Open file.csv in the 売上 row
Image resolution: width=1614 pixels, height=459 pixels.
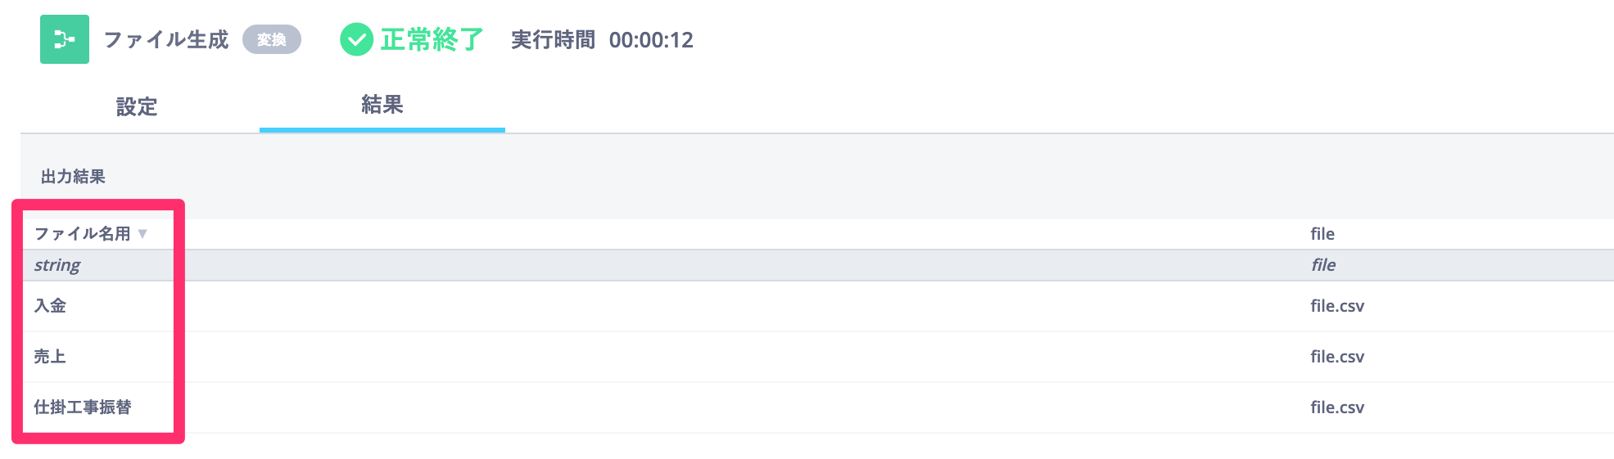click(1336, 357)
